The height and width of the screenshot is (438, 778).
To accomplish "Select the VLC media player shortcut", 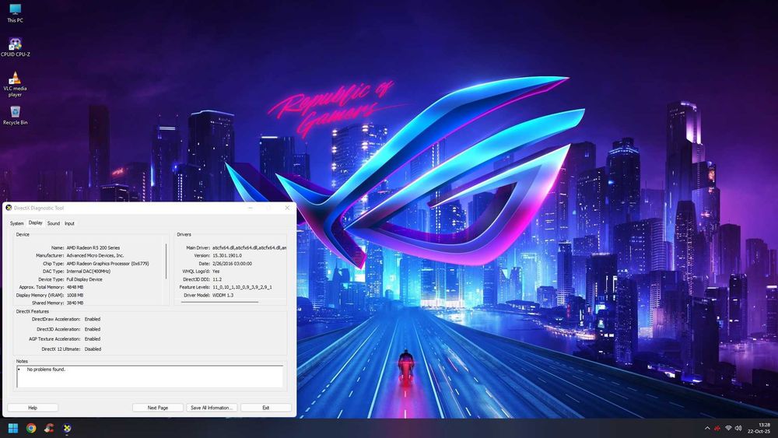I will point(15,84).
